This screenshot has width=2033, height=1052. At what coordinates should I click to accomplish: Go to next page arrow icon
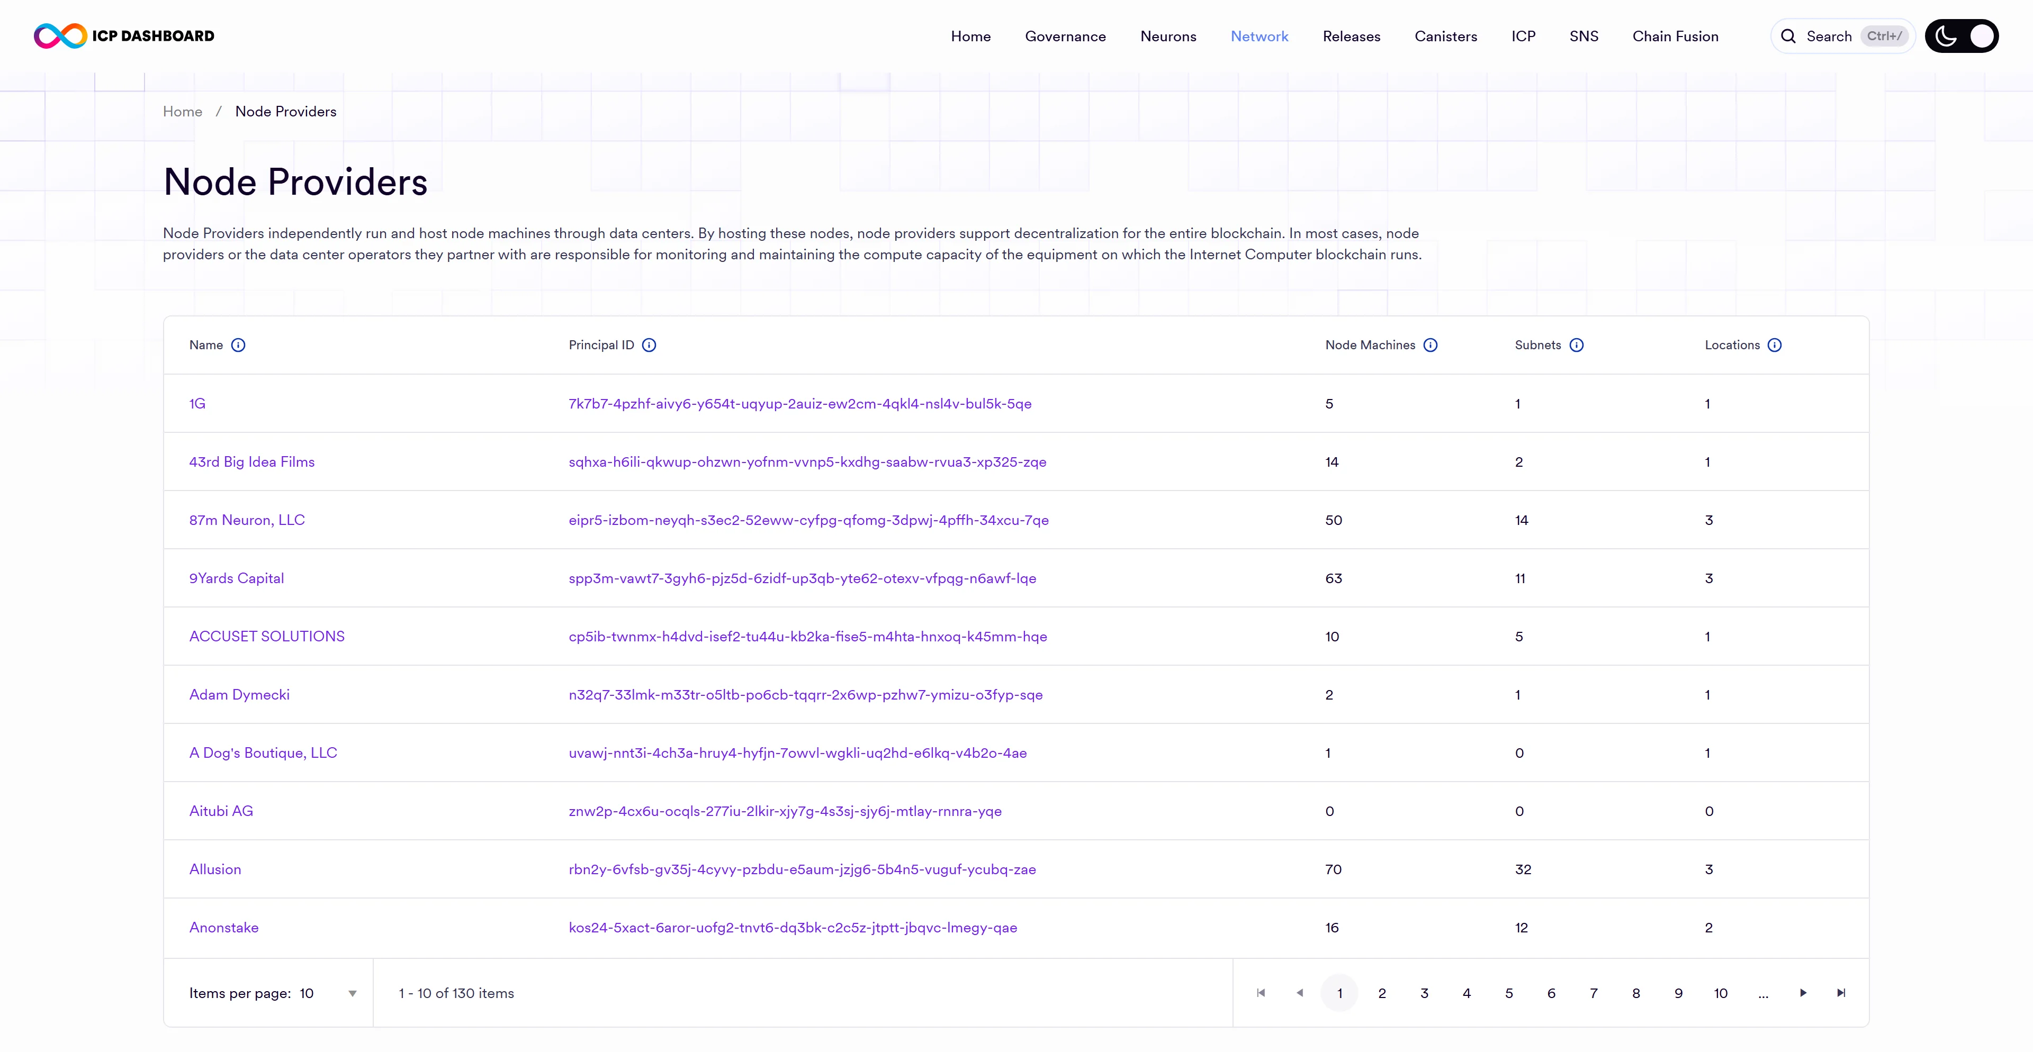click(x=1803, y=993)
